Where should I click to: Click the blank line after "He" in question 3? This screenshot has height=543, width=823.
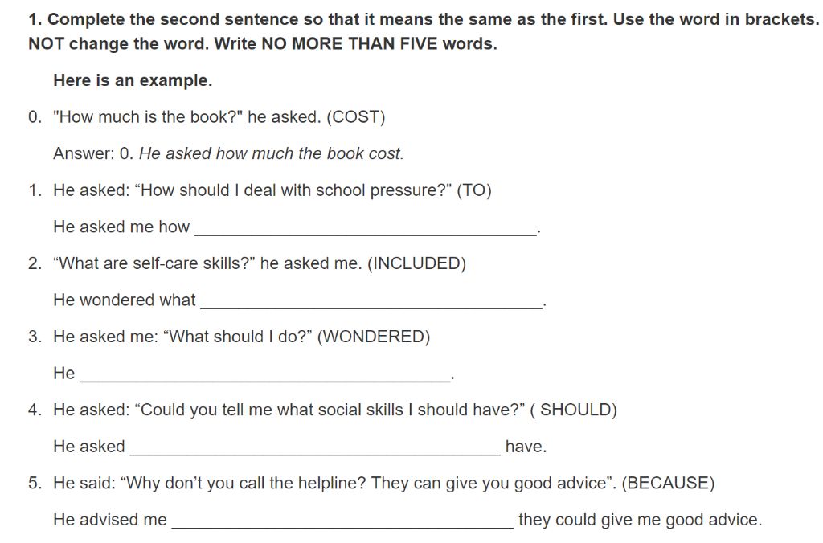point(265,376)
